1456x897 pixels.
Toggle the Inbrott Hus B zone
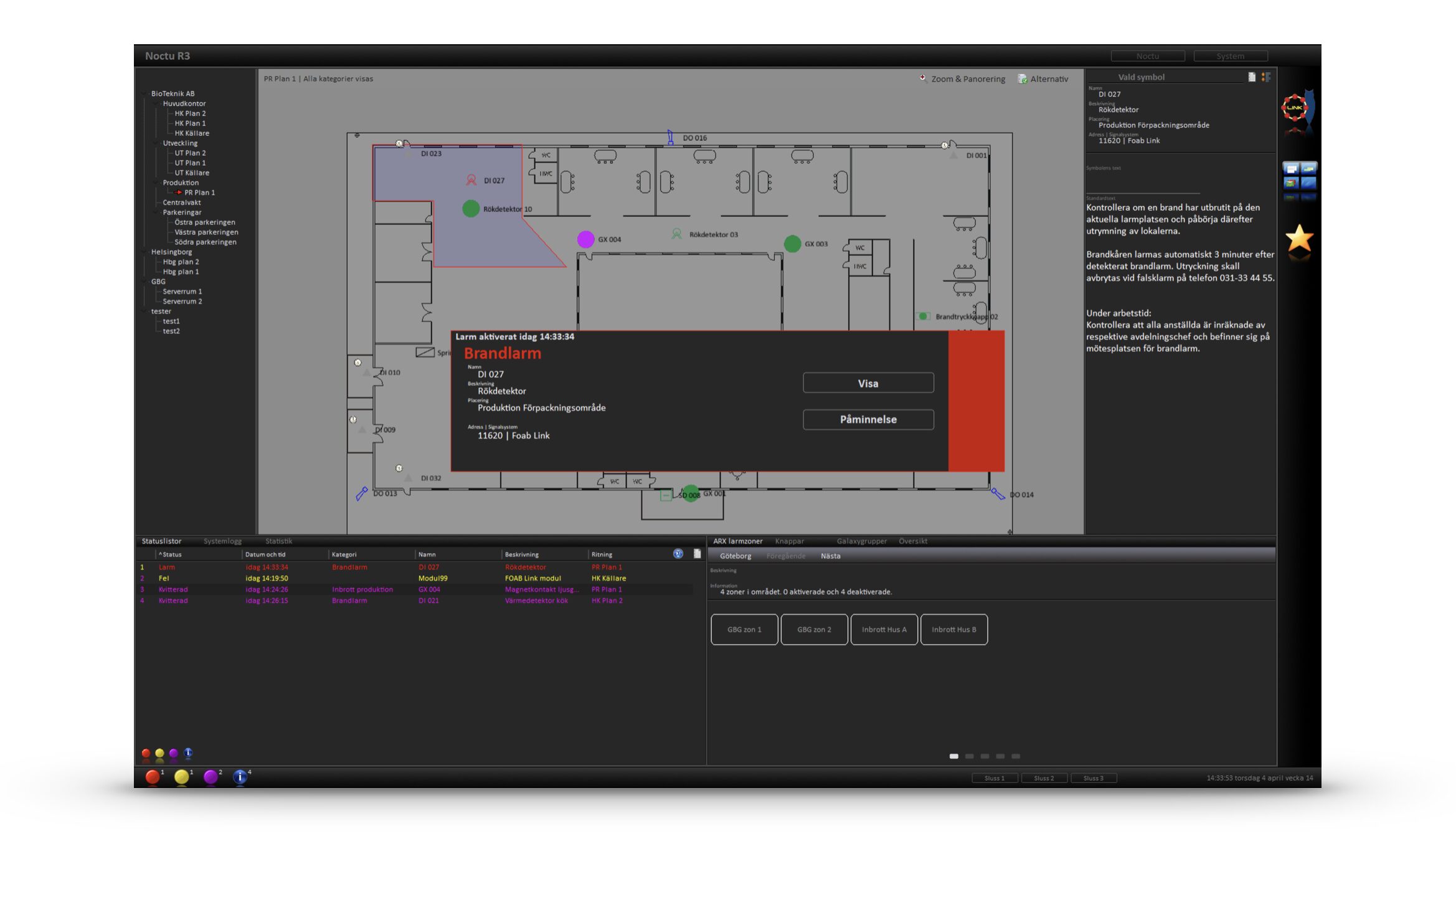953,629
